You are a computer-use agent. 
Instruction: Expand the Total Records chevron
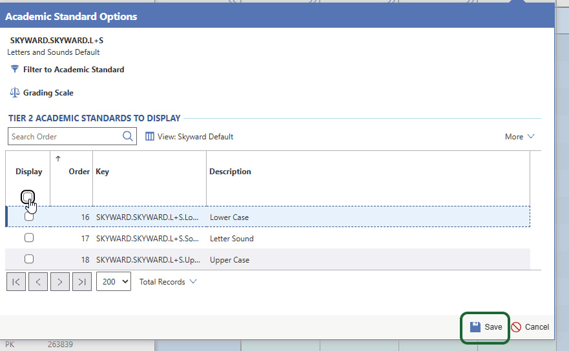pyautogui.click(x=193, y=281)
